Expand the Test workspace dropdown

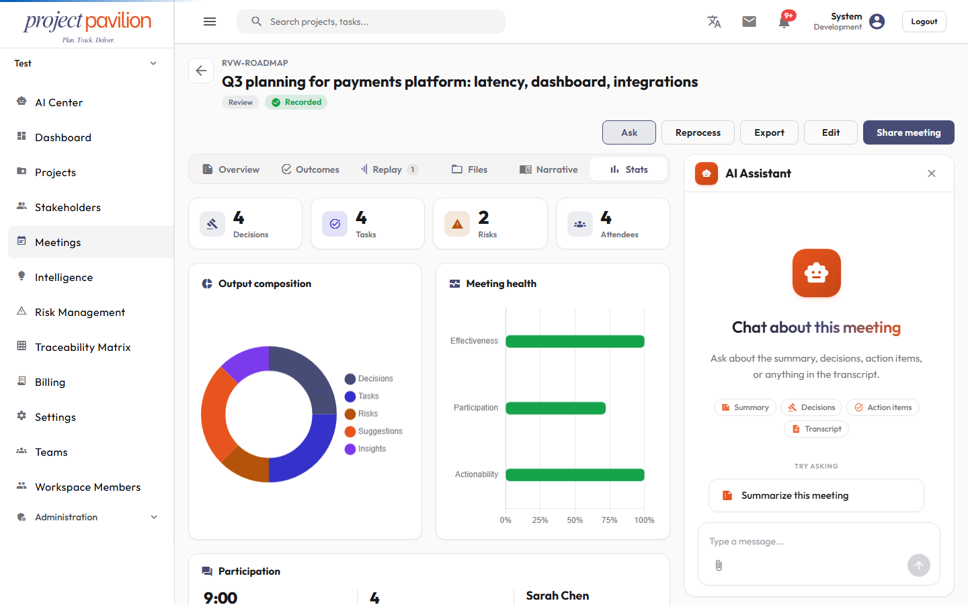[x=87, y=63]
